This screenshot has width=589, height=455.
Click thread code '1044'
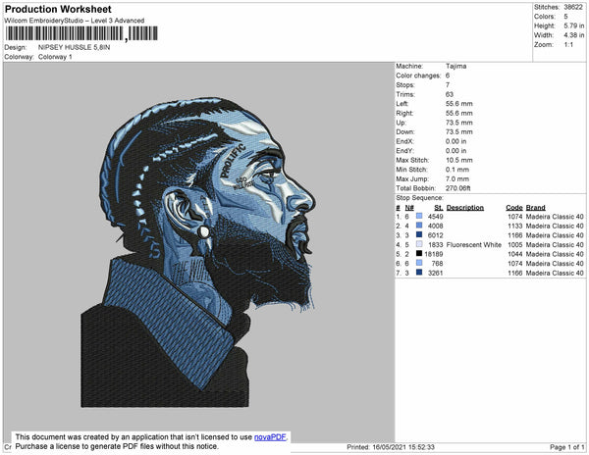click(515, 254)
